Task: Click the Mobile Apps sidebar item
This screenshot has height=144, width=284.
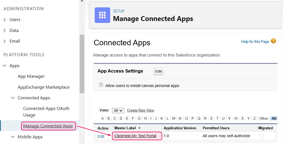Action: (30, 137)
